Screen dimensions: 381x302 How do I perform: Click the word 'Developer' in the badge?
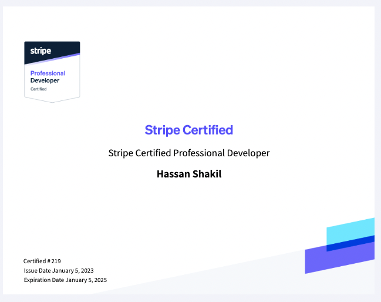[45, 80]
